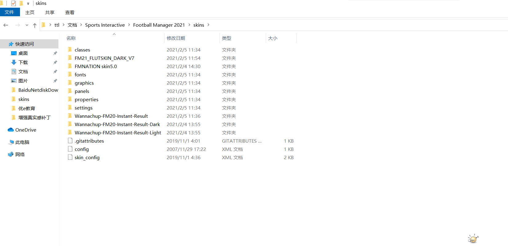Click the .gitattributes file icon
This screenshot has width=508, height=246.
70,141
